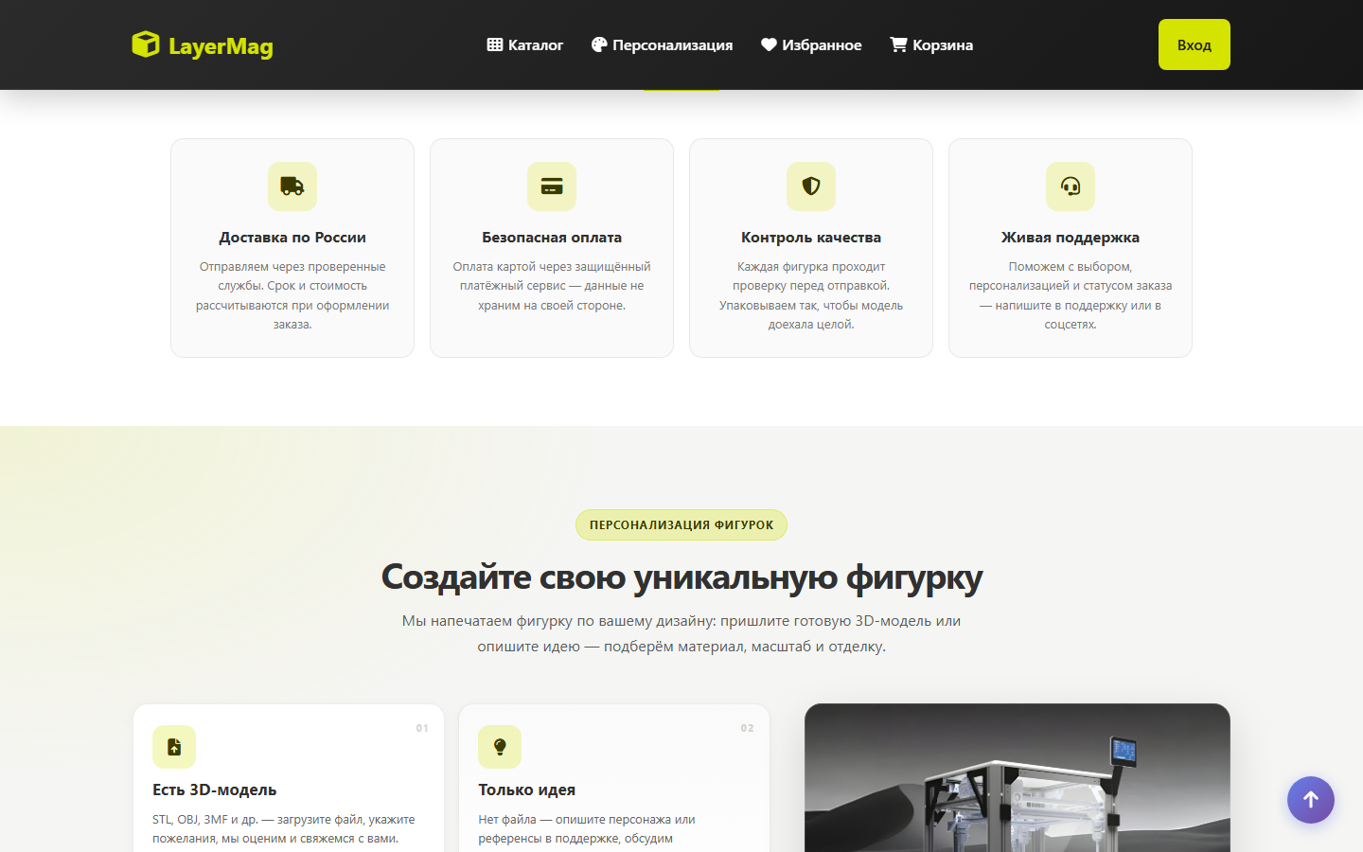
Task: Open the LayerMag home link text
Action: pos(221,46)
